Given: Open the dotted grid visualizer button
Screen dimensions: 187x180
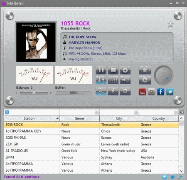Looking at the screenshot, I should (113, 80).
